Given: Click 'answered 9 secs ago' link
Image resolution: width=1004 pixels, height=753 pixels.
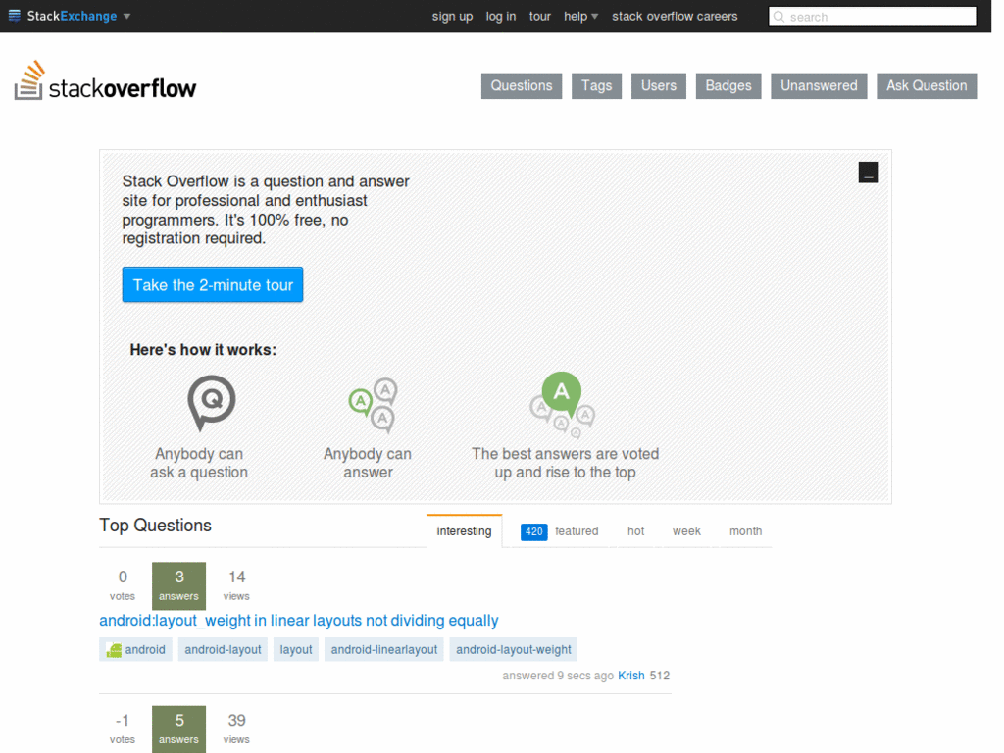Looking at the screenshot, I should pyautogui.click(x=558, y=676).
